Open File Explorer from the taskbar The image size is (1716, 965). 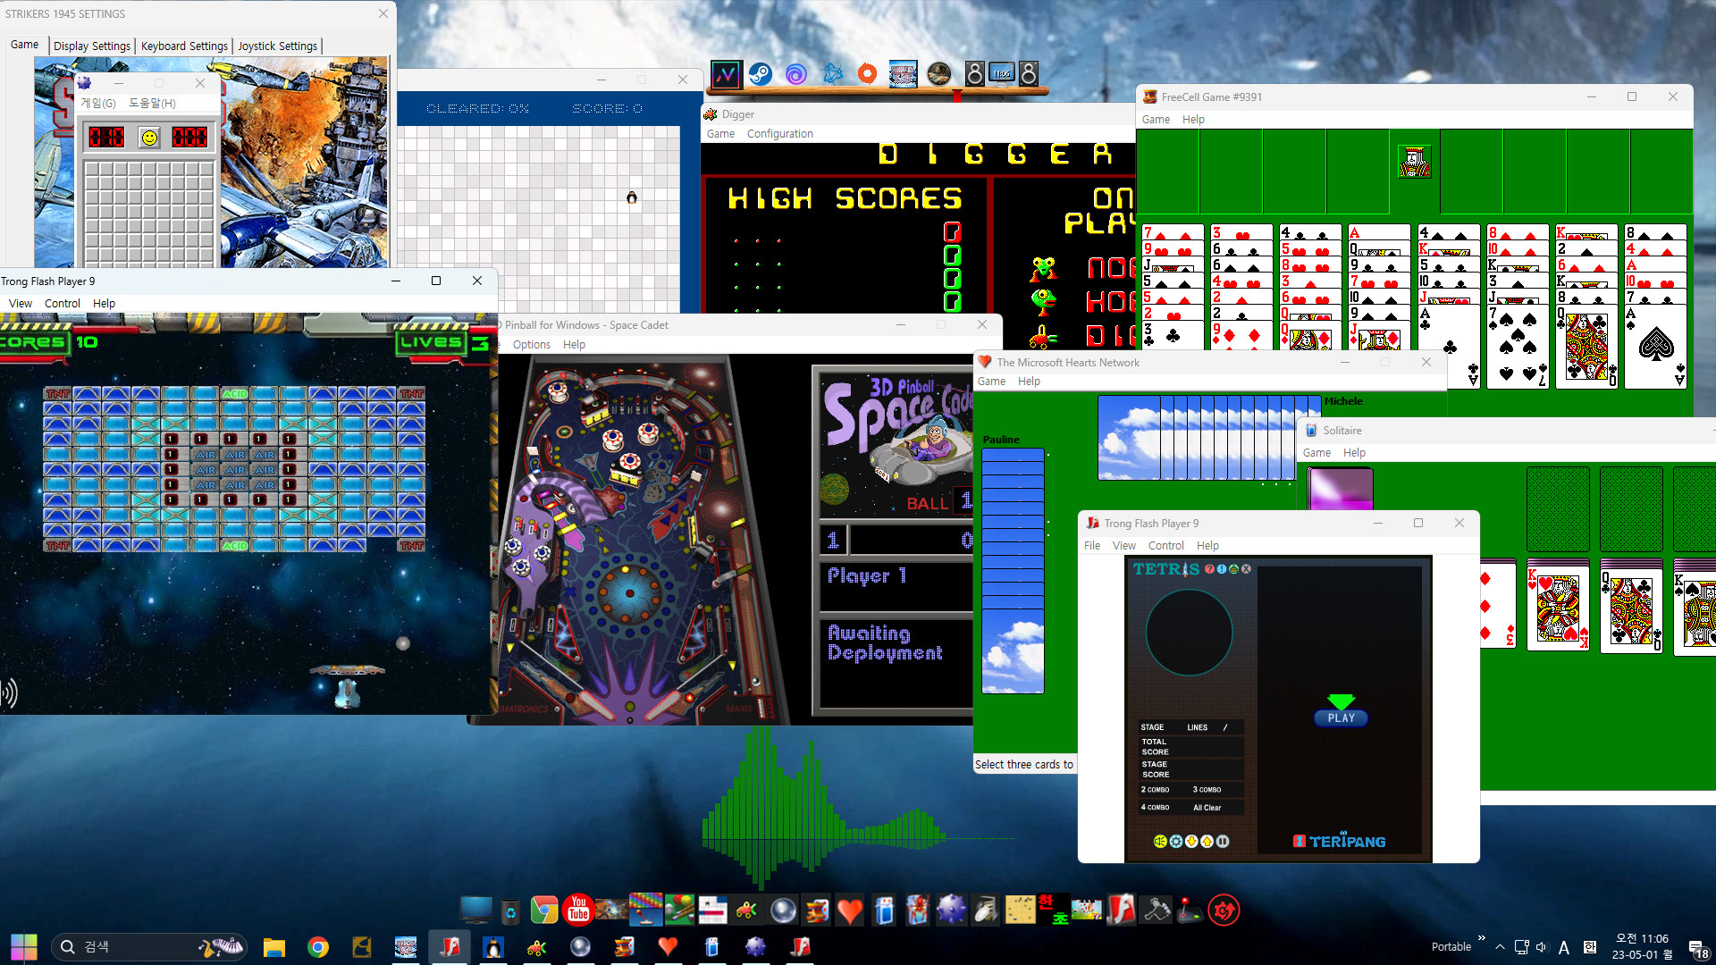(274, 947)
